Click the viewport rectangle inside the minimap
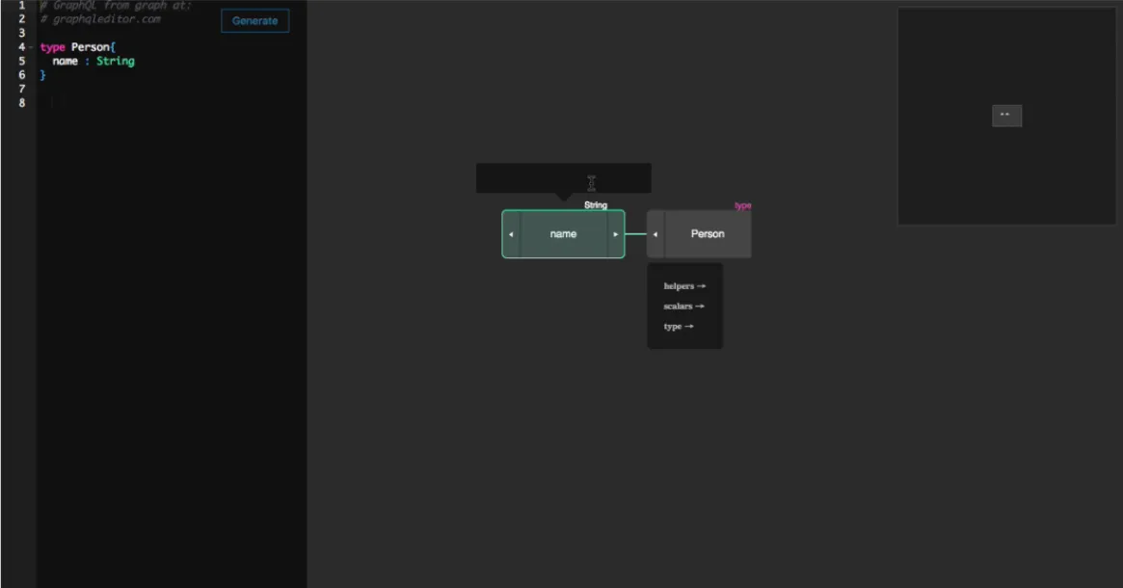 (x=1006, y=116)
